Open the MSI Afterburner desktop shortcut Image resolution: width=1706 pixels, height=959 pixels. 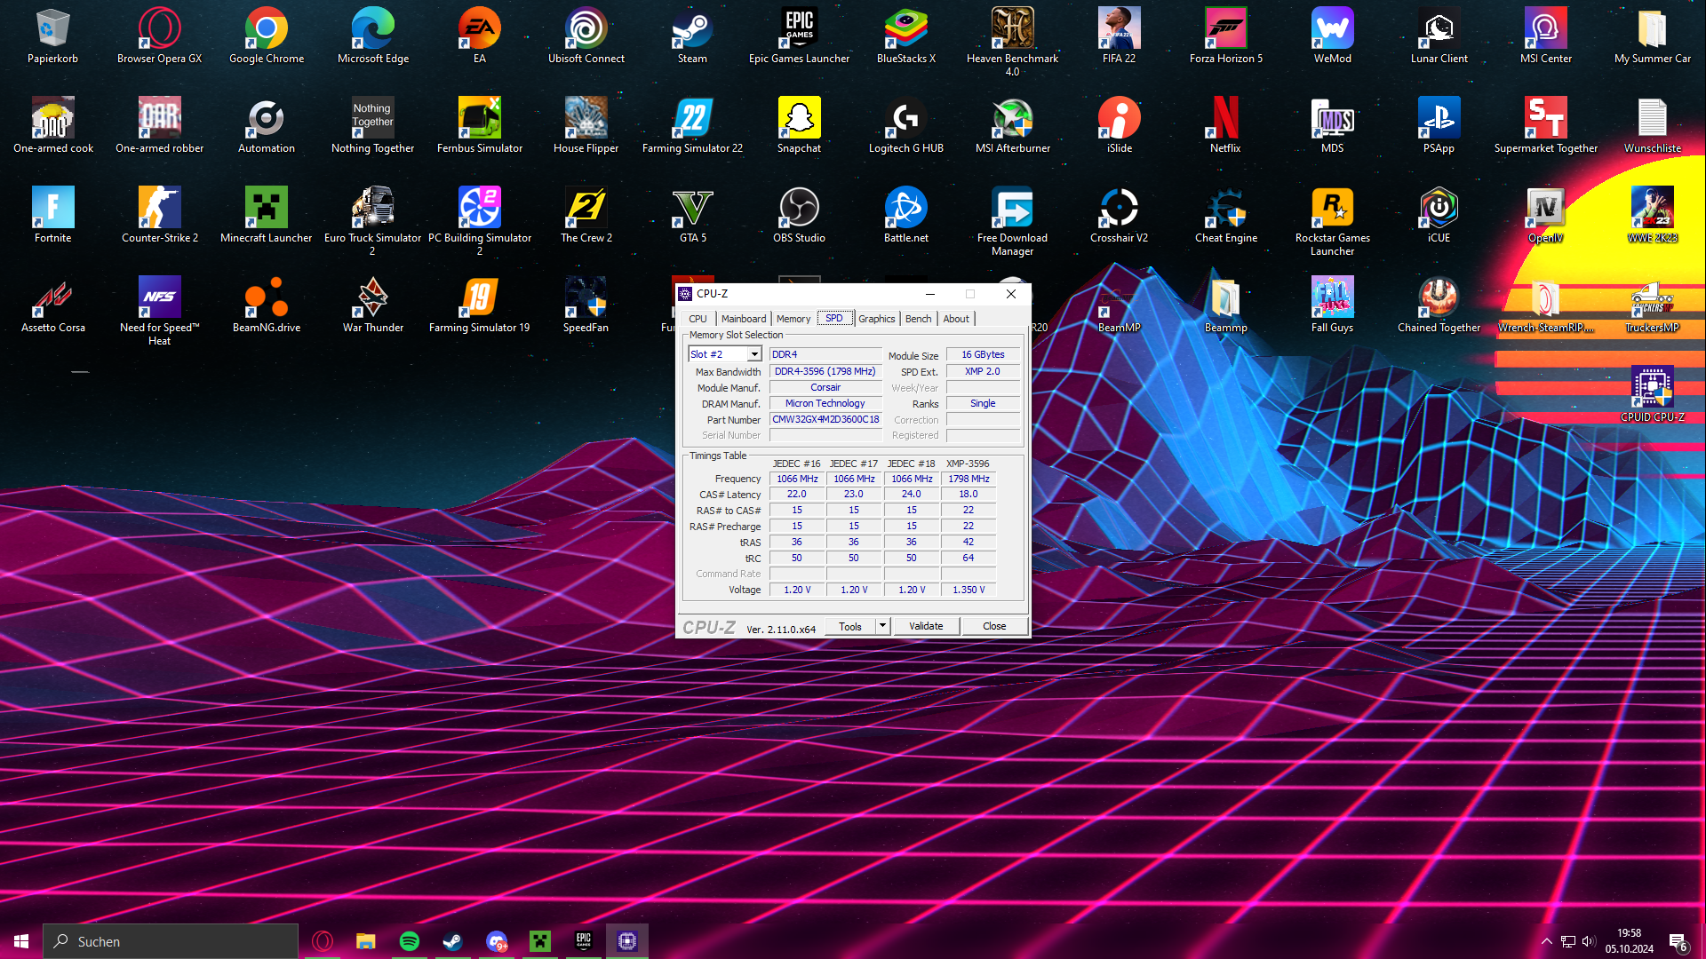(x=1012, y=120)
